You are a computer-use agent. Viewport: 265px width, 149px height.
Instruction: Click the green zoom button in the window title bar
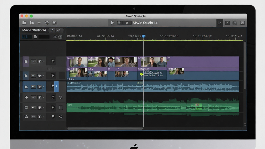point(31,16)
